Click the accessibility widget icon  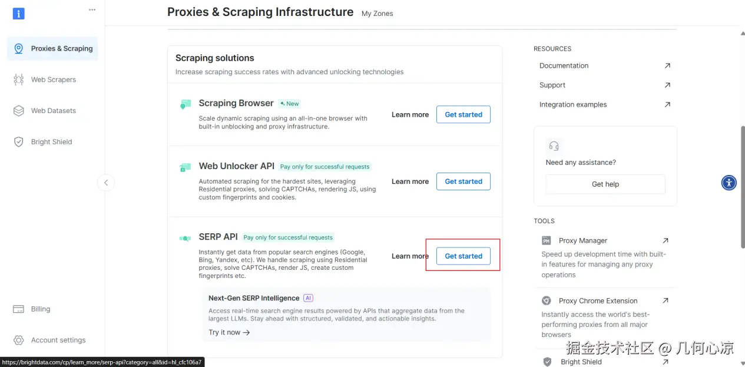click(x=729, y=183)
